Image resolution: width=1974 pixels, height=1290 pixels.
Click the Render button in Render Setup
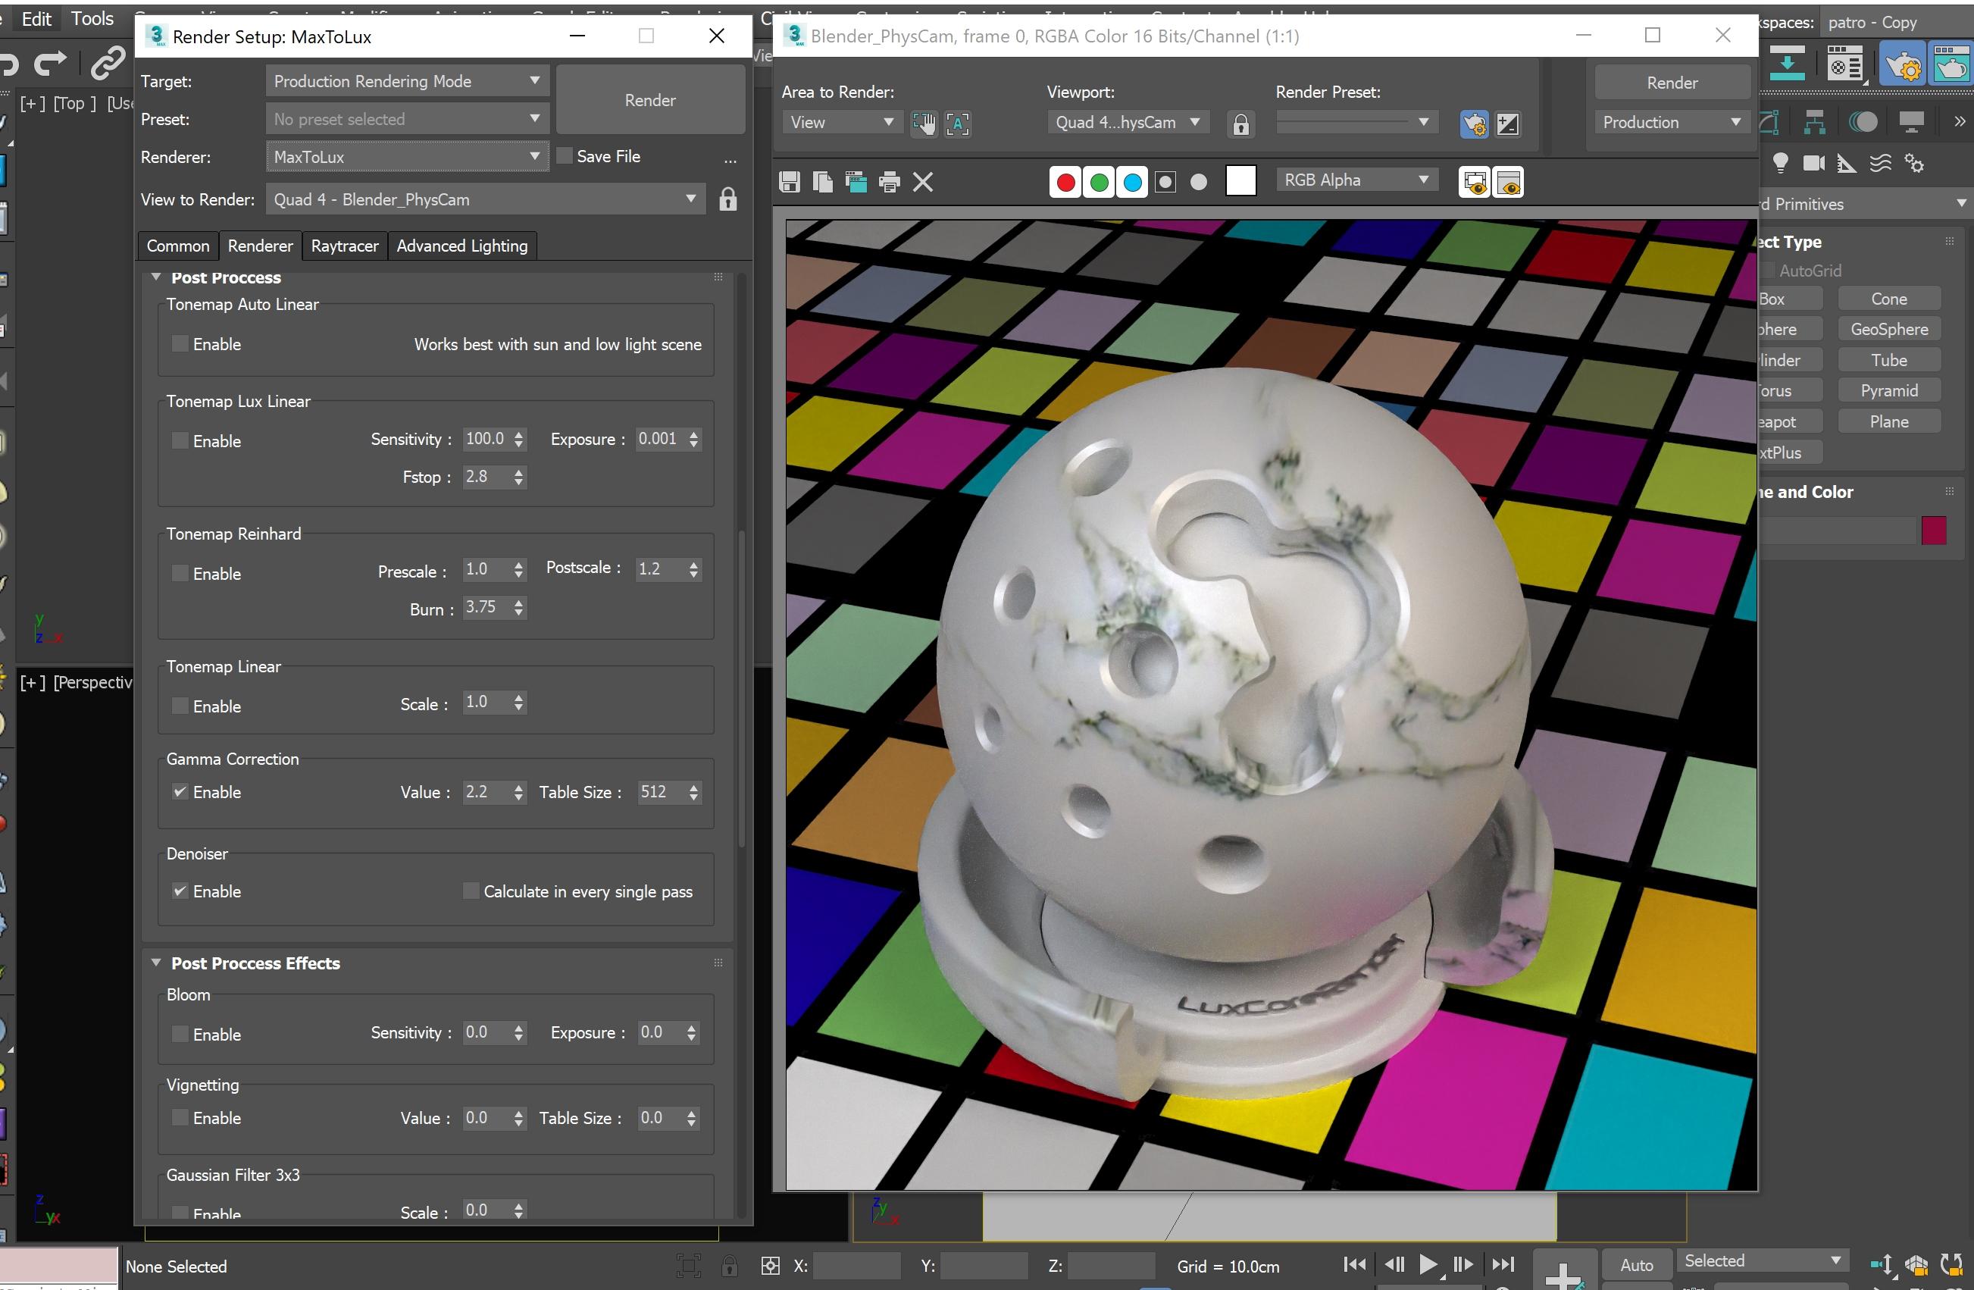pyautogui.click(x=649, y=99)
